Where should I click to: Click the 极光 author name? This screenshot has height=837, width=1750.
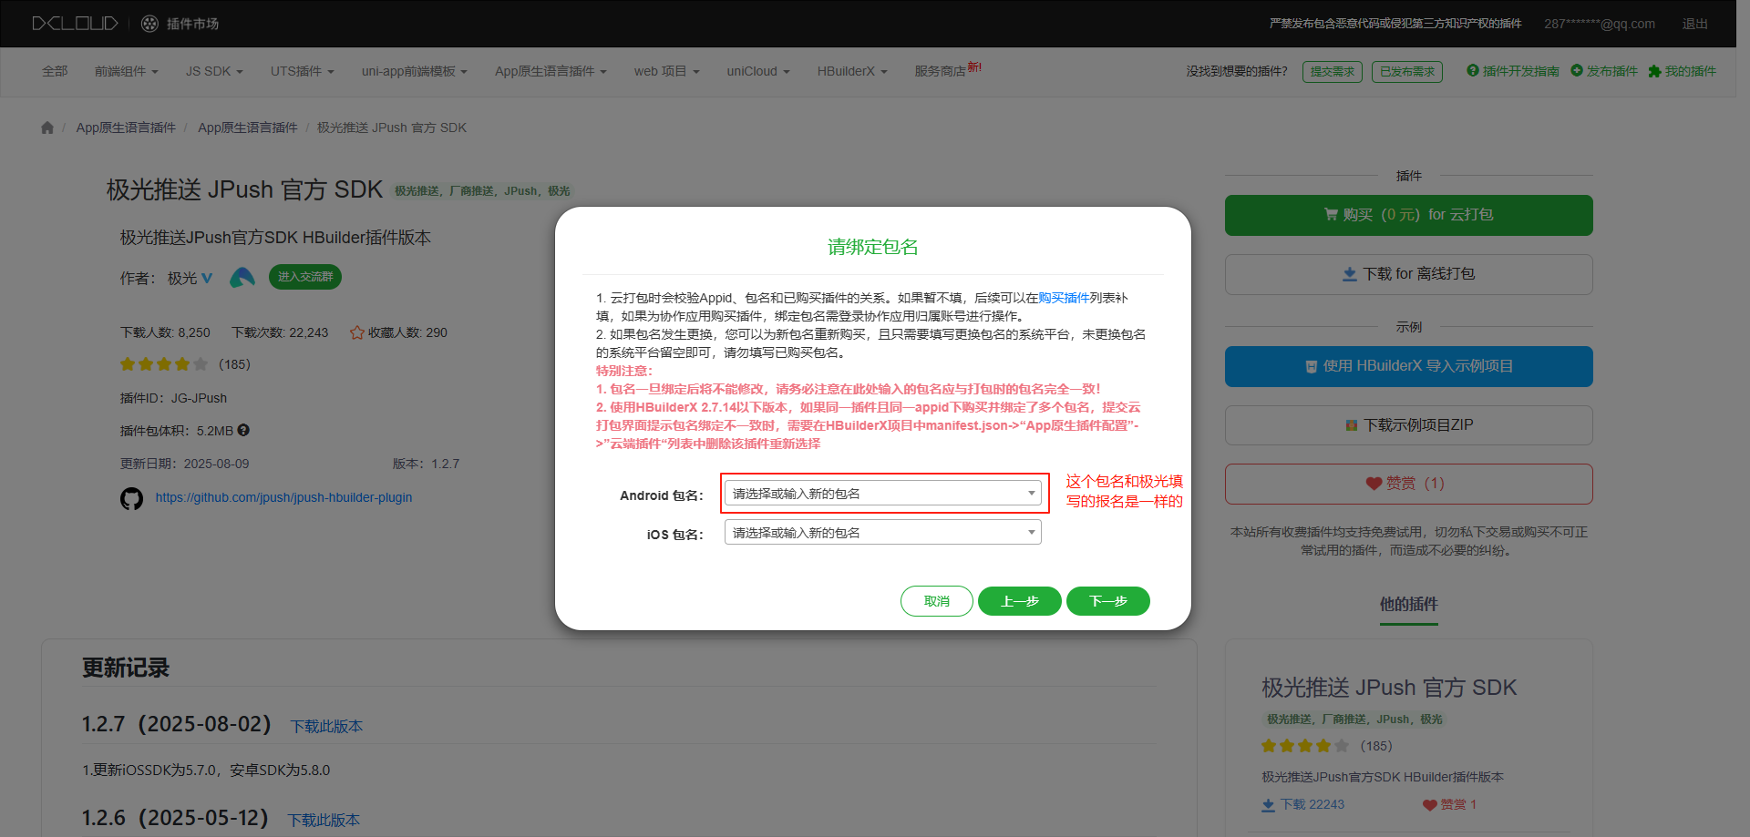click(182, 278)
